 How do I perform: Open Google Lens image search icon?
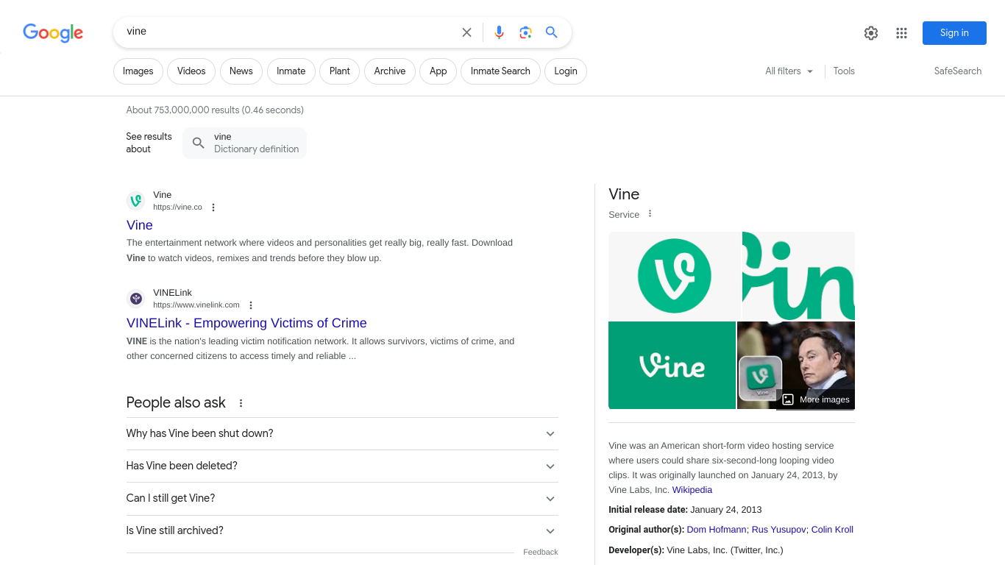525,32
